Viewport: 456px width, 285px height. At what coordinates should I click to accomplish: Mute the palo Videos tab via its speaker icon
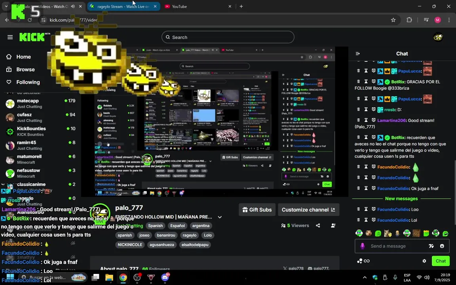click(x=73, y=6)
